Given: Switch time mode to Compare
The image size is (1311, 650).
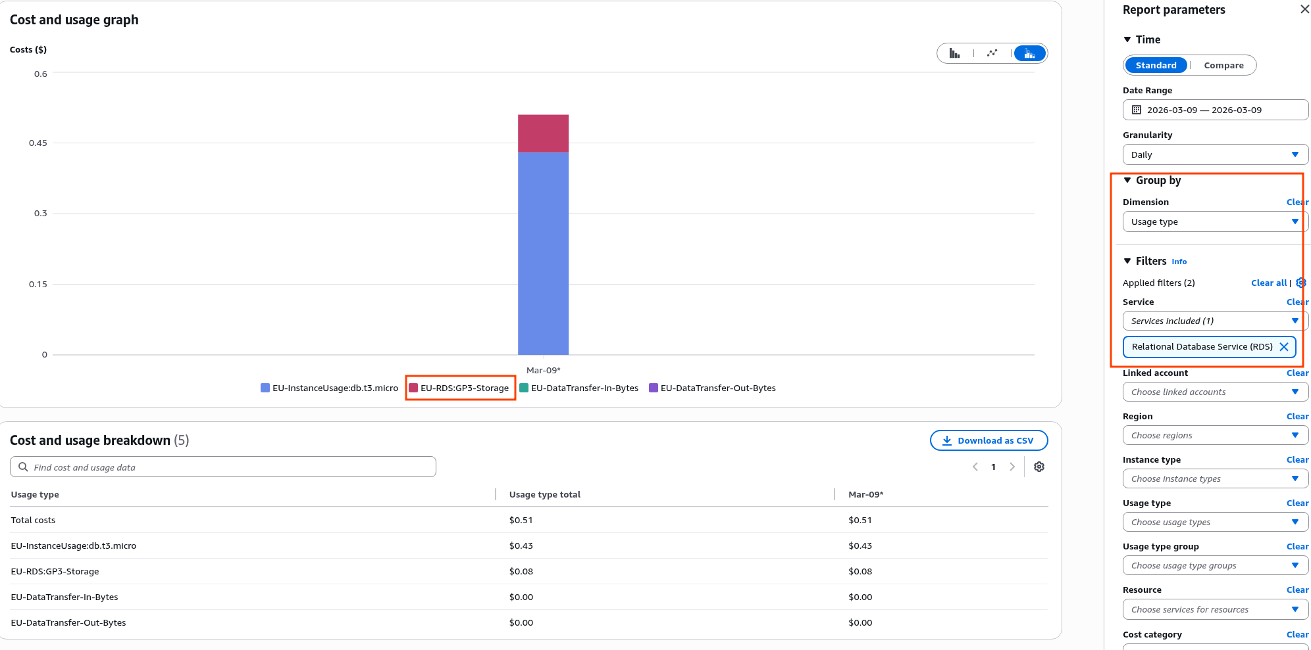Looking at the screenshot, I should [1223, 65].
